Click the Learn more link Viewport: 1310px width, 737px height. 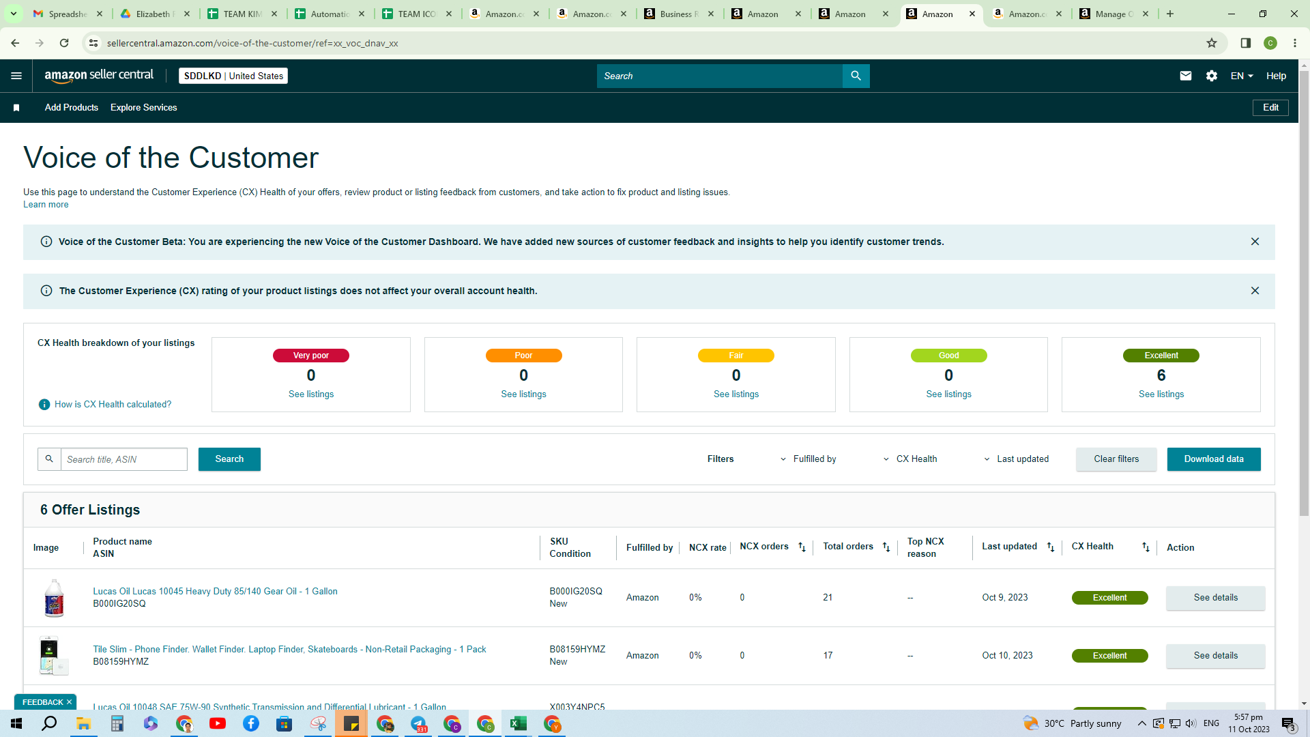point(46,205)
